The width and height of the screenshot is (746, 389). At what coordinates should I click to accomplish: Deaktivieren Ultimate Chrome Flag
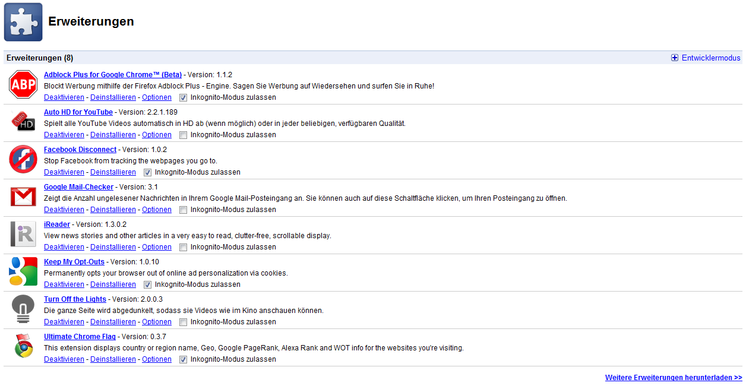point(64,359)
